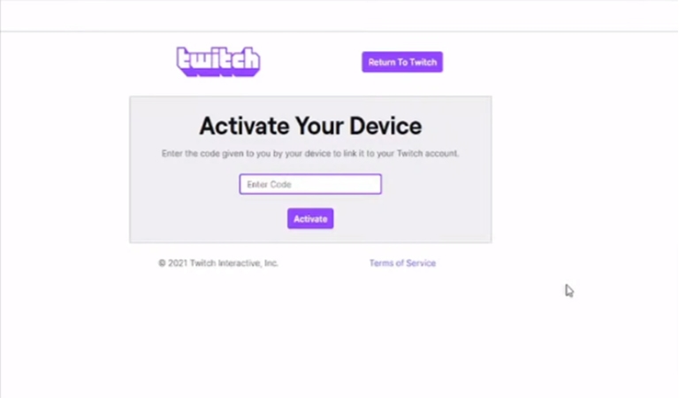View Twitch's Terms of Service
The width and height of the screenshot is (679, 398).
point(402,263)
